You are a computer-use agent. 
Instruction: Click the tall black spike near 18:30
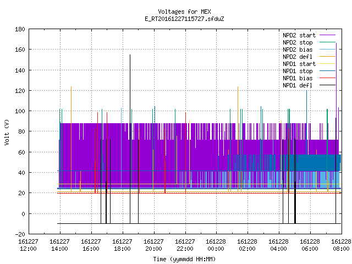click(x=130, y=139)
